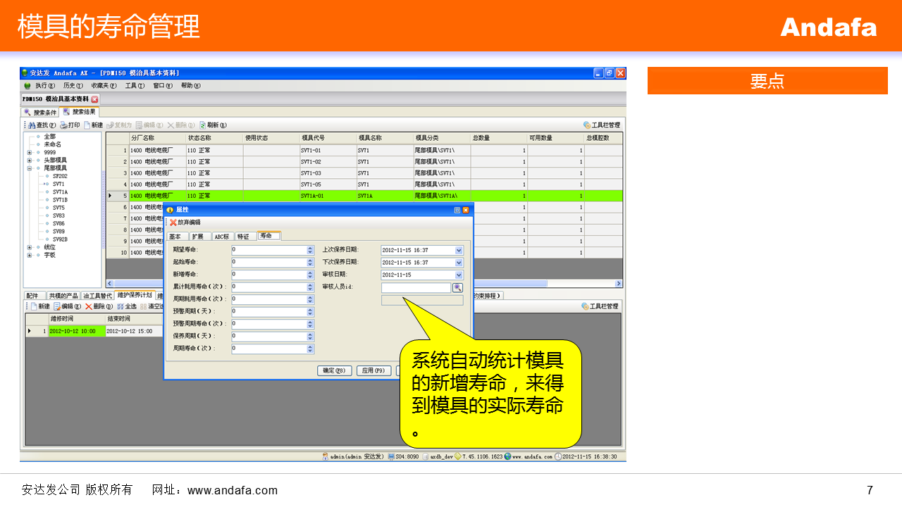Click the 期望寿命 spinner arrows
This screenshot has width=902, height=507.
(310, 250)
